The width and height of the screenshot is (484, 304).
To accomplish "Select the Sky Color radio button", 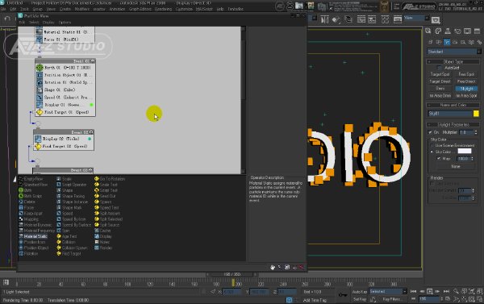I will pos(432,152).
